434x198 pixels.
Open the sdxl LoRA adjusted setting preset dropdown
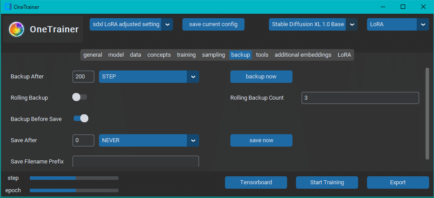point(131,24)
